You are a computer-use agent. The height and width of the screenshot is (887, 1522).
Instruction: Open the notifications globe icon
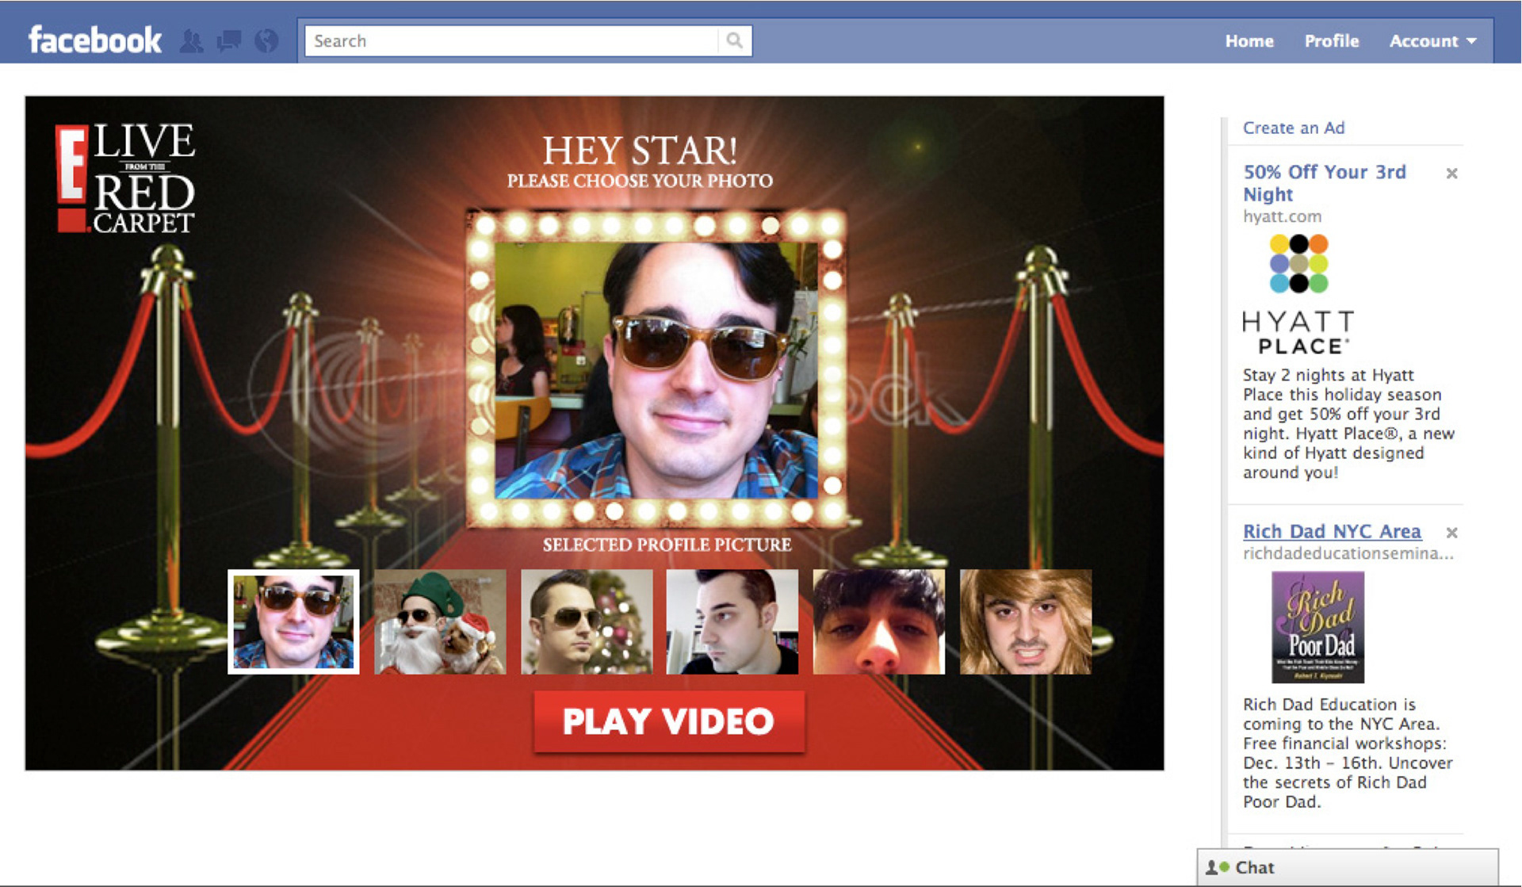click(266, 40)
